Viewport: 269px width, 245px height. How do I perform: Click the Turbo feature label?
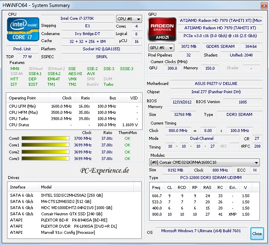(108, 85)
